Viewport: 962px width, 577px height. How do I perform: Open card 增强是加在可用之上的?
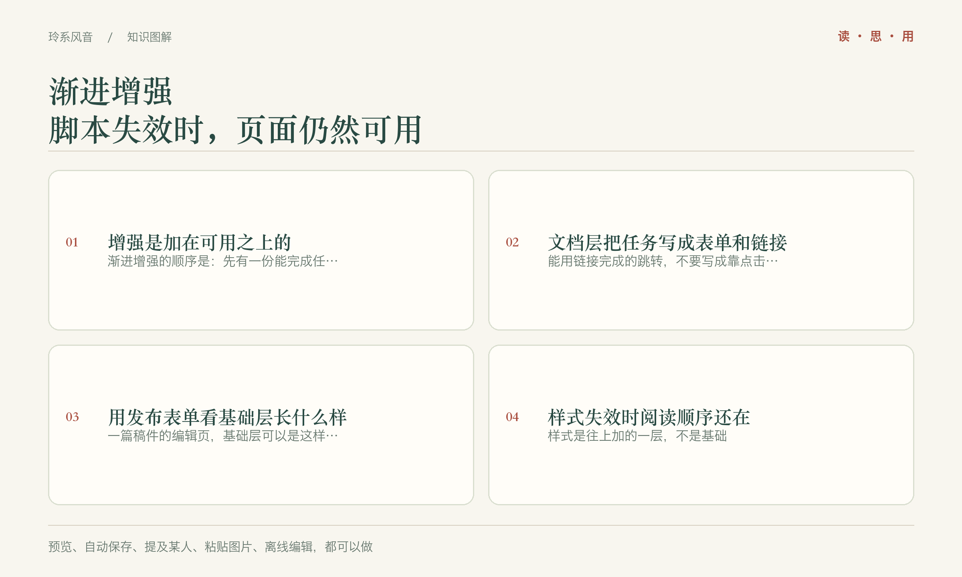(x=261, y=250)
